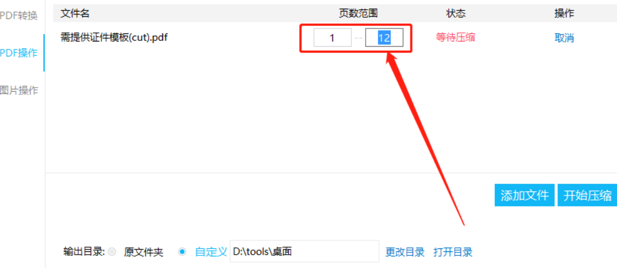The height and width of the screenshot is (268, 617).
Task: Click the 等待压缩 status text
Action: 455,37
